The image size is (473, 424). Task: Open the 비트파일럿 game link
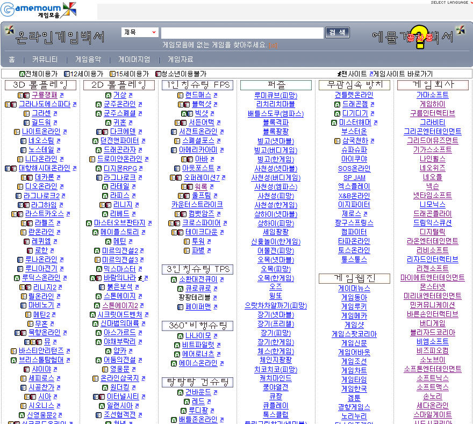[x=198, y=345]
